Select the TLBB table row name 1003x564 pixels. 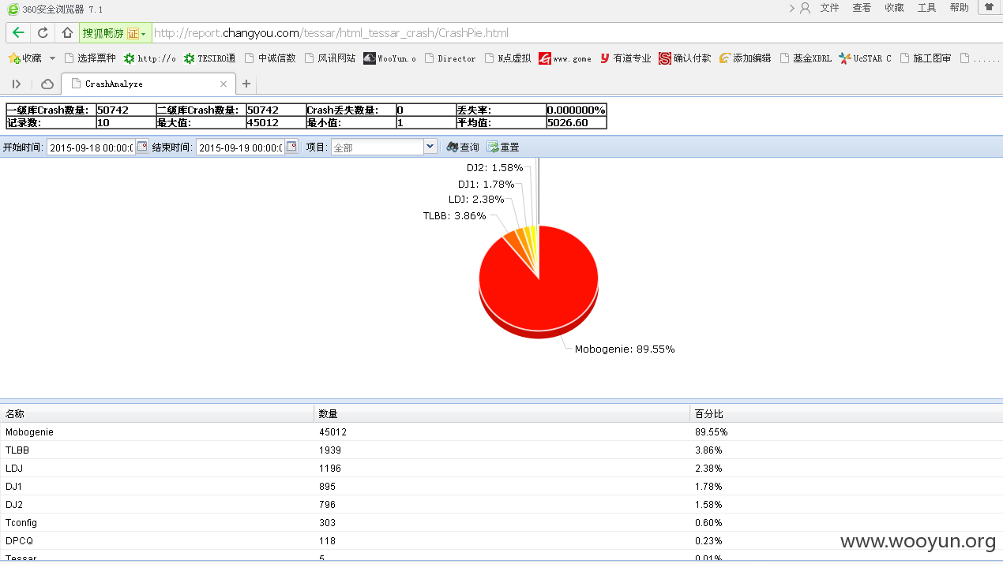point(17,450)
